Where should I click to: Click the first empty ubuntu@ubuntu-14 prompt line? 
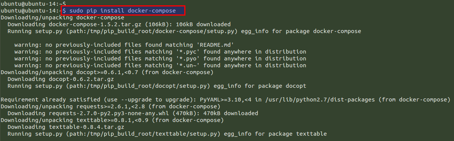33,3
